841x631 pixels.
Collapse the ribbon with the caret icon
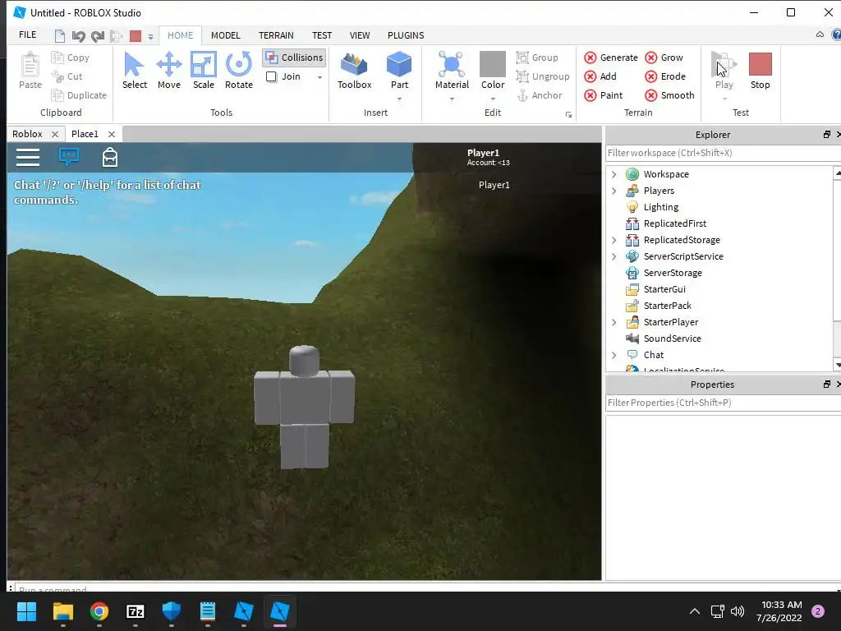coord(820,35)
